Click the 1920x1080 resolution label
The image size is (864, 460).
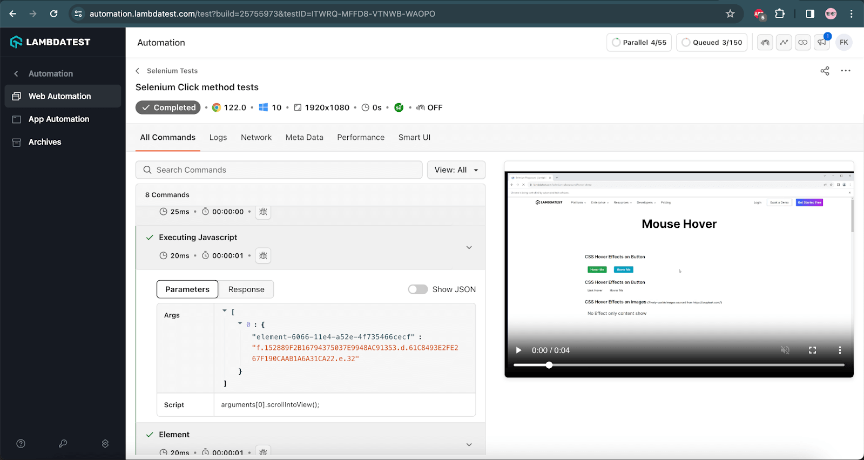pos(327,107)
